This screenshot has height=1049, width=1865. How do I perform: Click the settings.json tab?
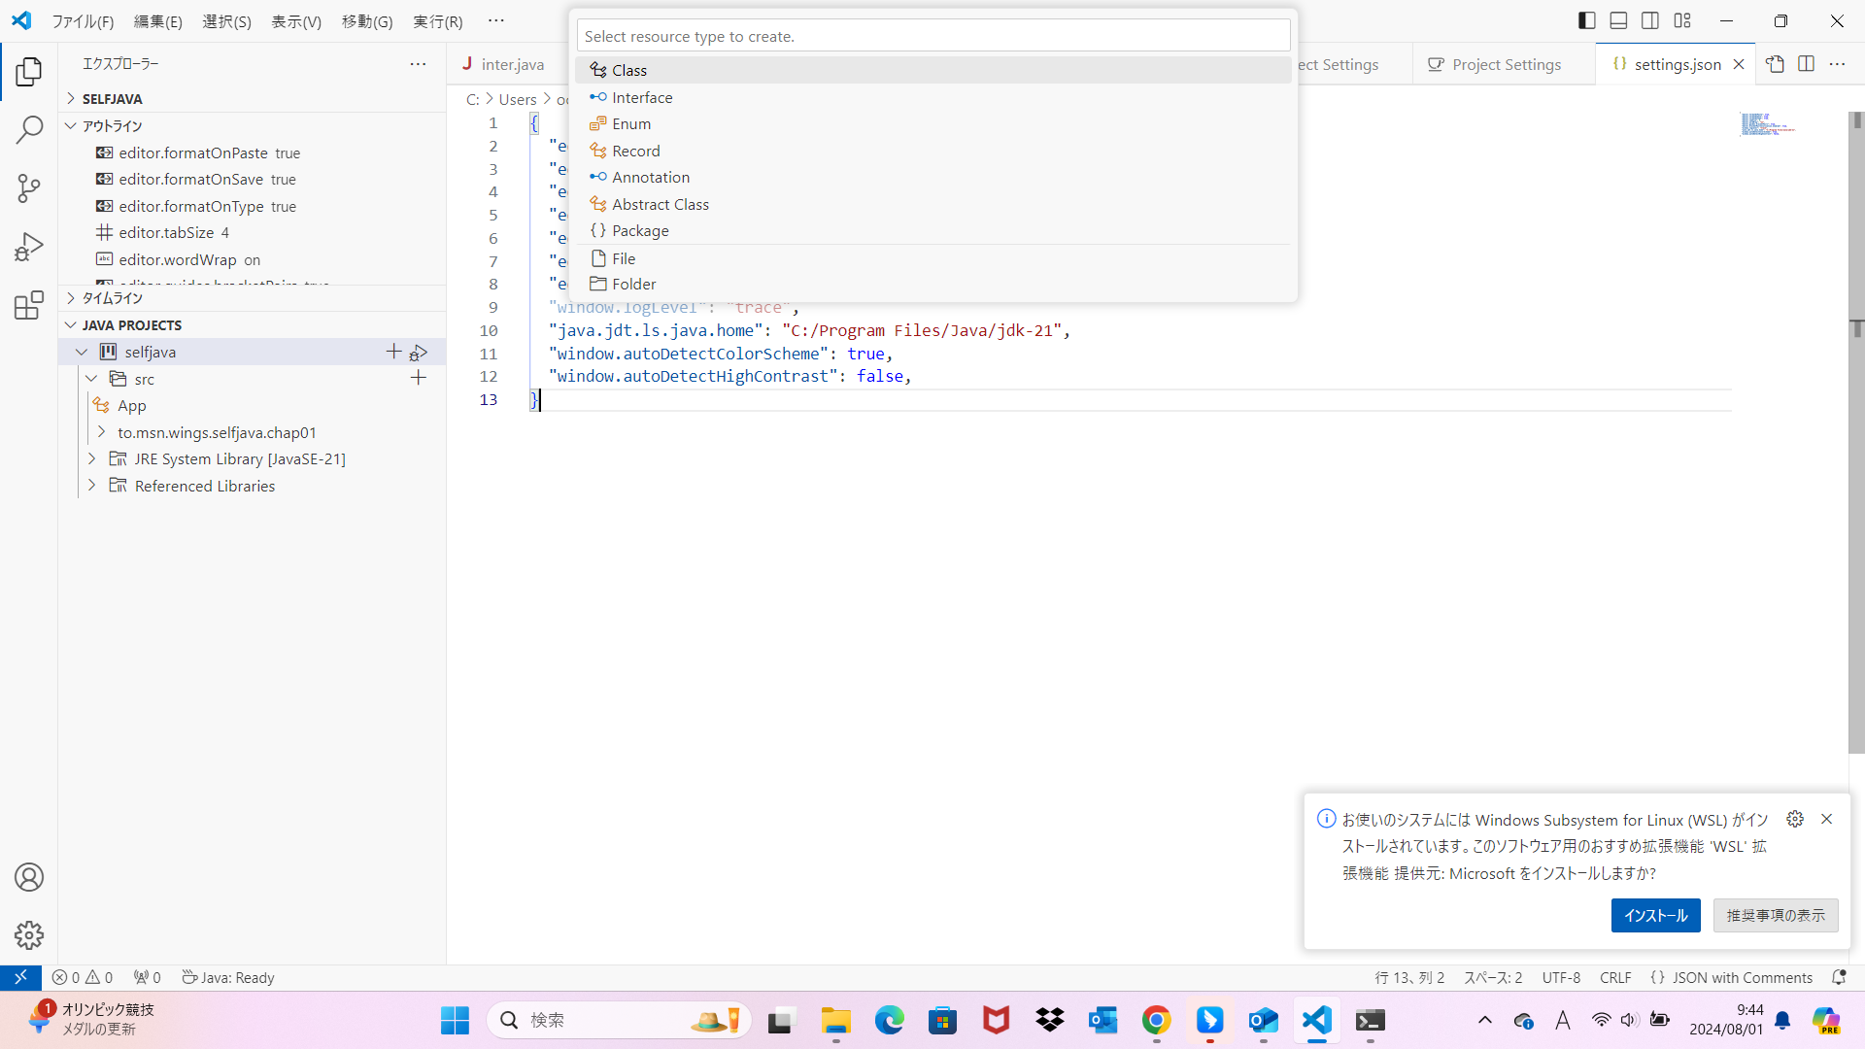coord(1672,64)
